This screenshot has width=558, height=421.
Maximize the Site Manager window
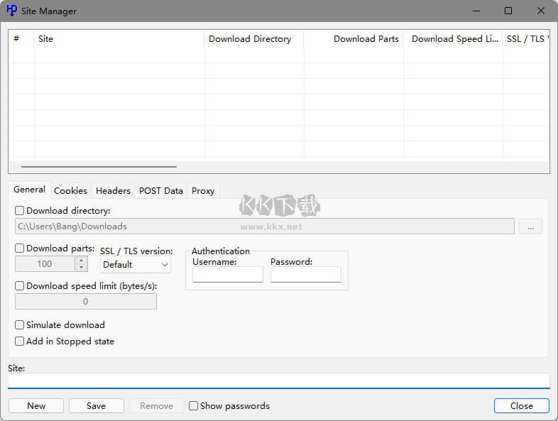508,11
